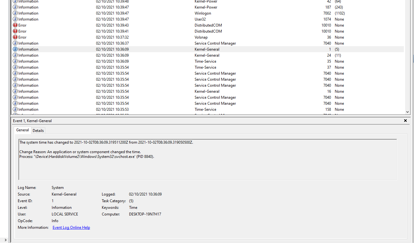Click error icon of DistributedCOM 10:39:43 row
The width and height of the screenshot is (414, 243).
click(15, 25)
